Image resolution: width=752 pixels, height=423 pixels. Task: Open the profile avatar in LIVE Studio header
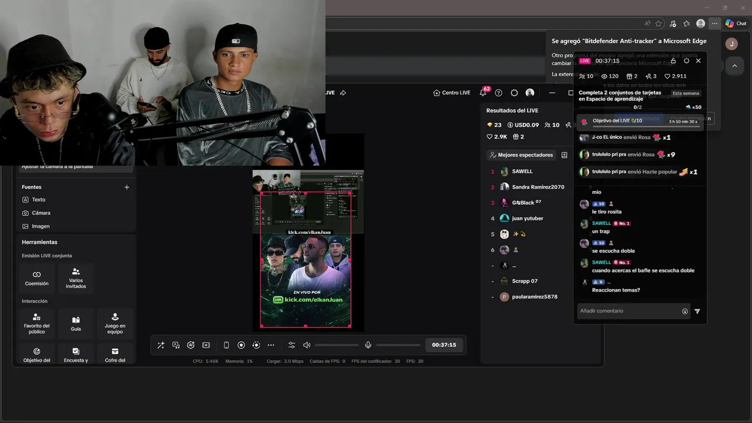[530, 93]
